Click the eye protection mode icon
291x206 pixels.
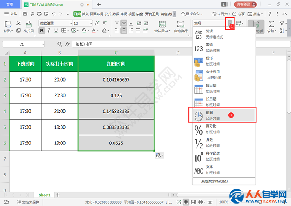(210, 202)
